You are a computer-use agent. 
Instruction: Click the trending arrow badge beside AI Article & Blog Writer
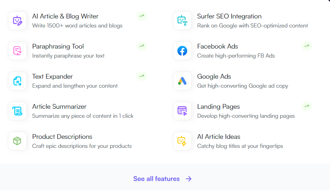click(142, 16)
